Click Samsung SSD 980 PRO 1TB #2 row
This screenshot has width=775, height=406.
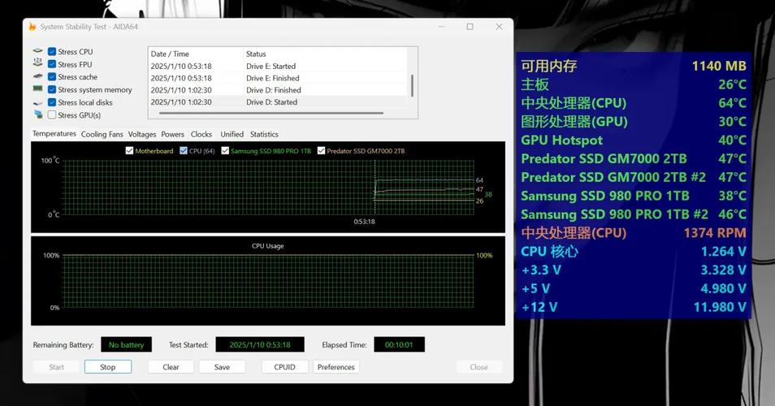633,214
